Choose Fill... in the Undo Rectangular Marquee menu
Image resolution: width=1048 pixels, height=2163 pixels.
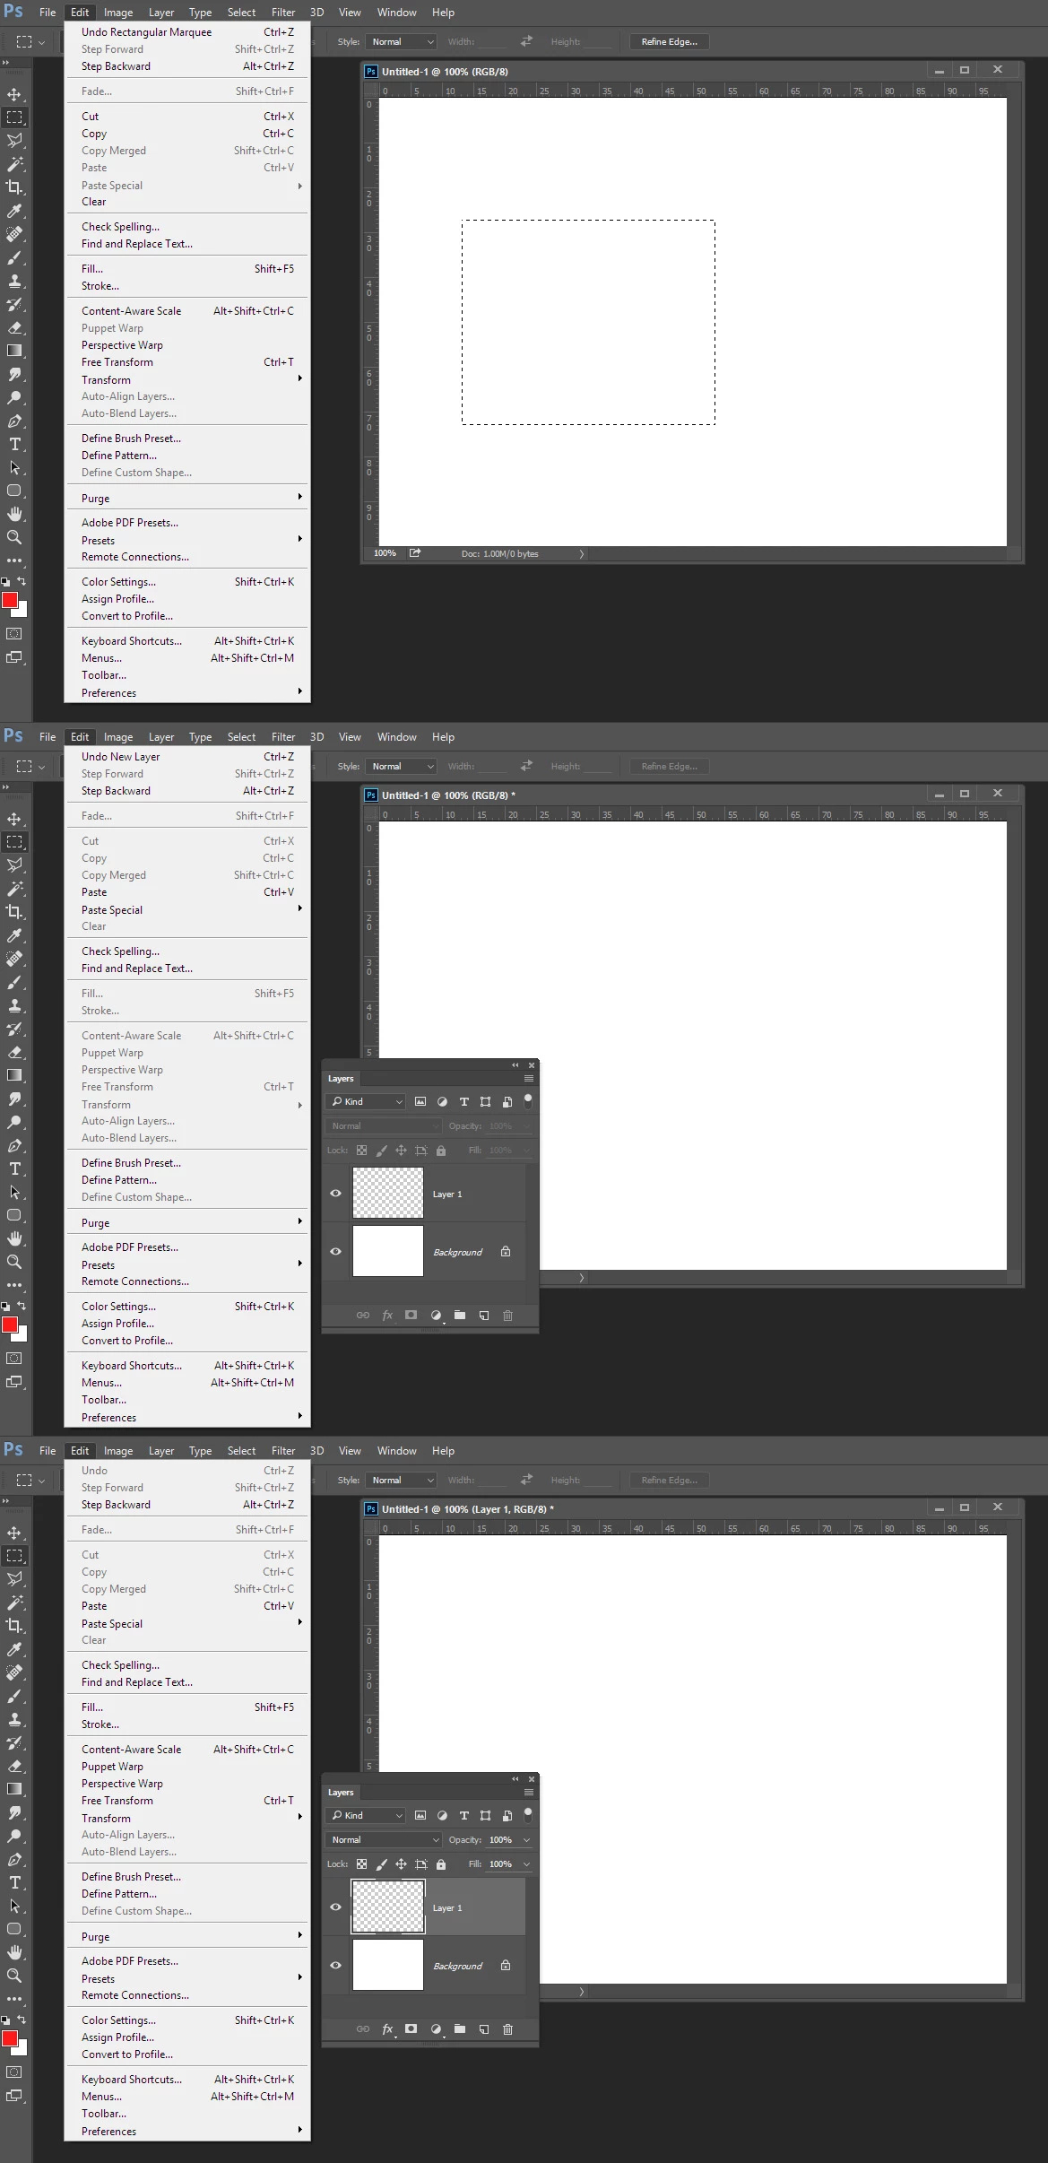pyautogui.click(x=187, y=268)
